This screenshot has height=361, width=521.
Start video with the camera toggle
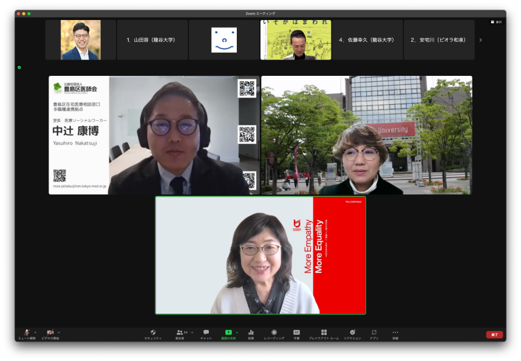(50, 333)
